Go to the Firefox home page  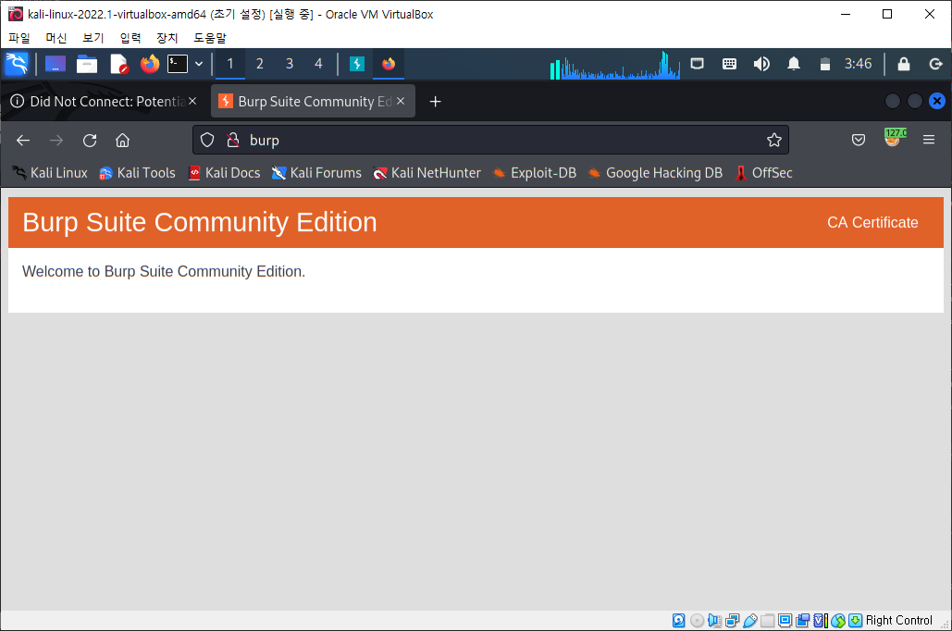click(x=123, y=141)
